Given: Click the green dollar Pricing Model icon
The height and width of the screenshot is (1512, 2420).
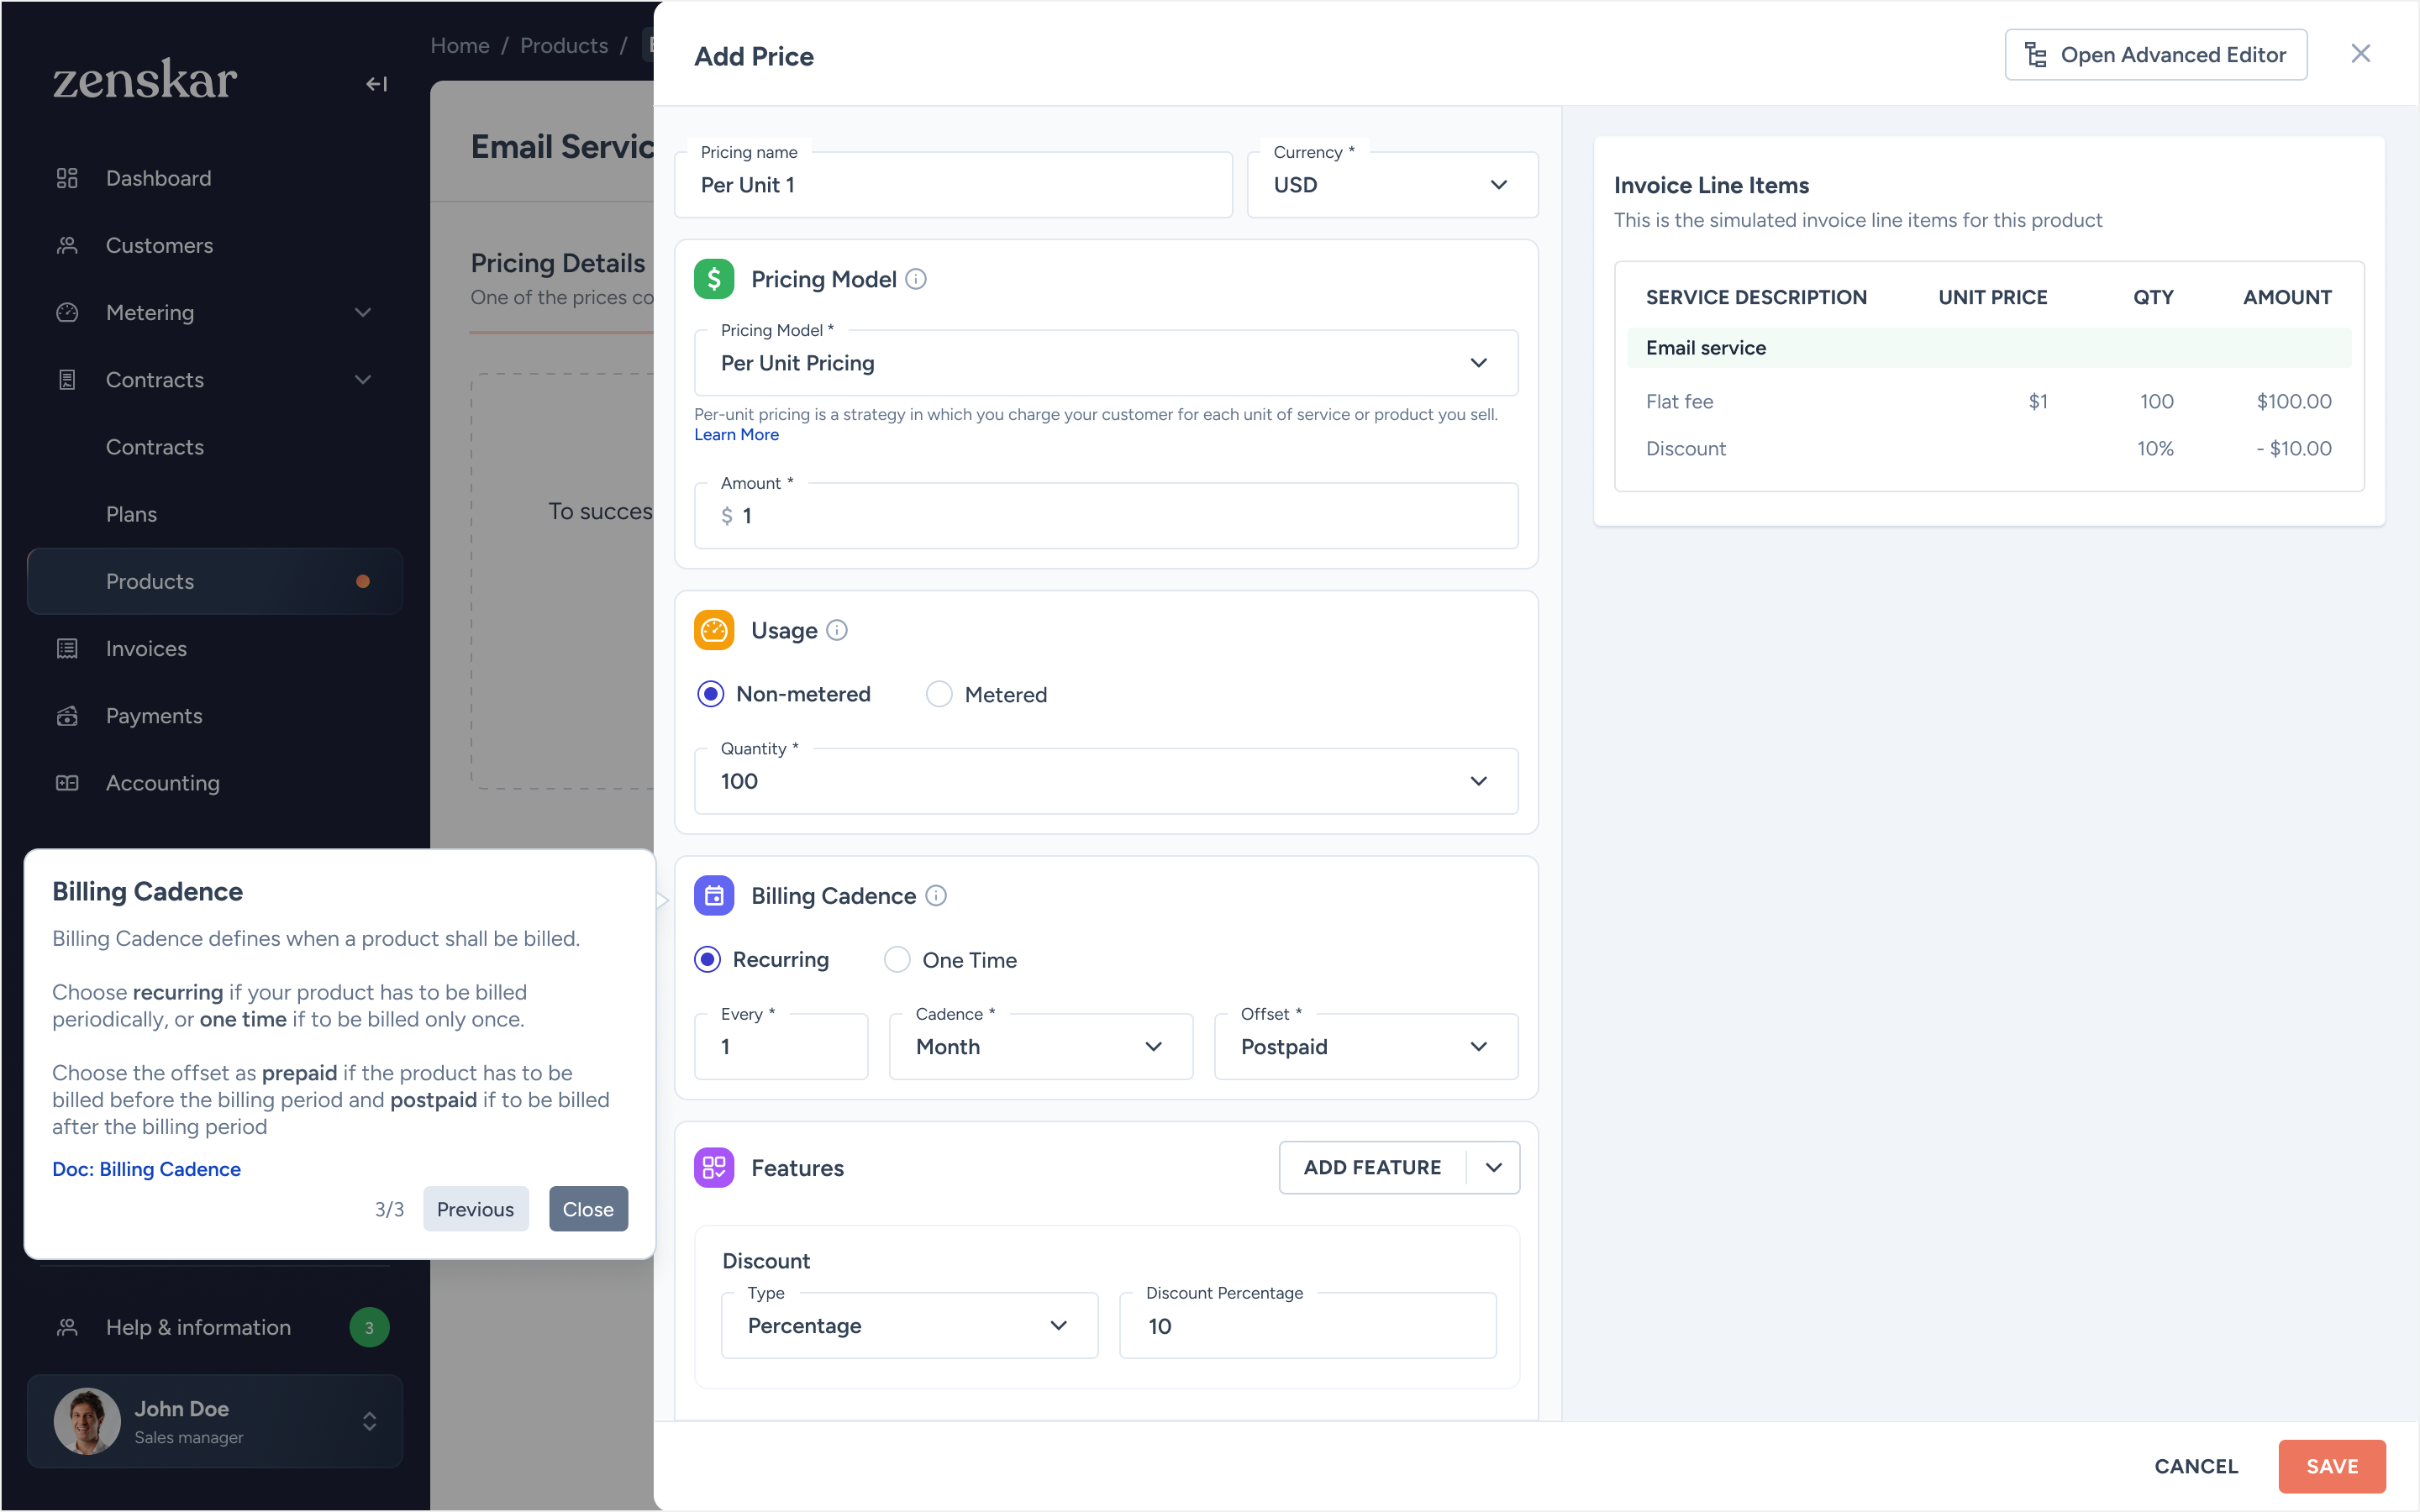Looking at the screenshot, I should click(x=714, y=279).
